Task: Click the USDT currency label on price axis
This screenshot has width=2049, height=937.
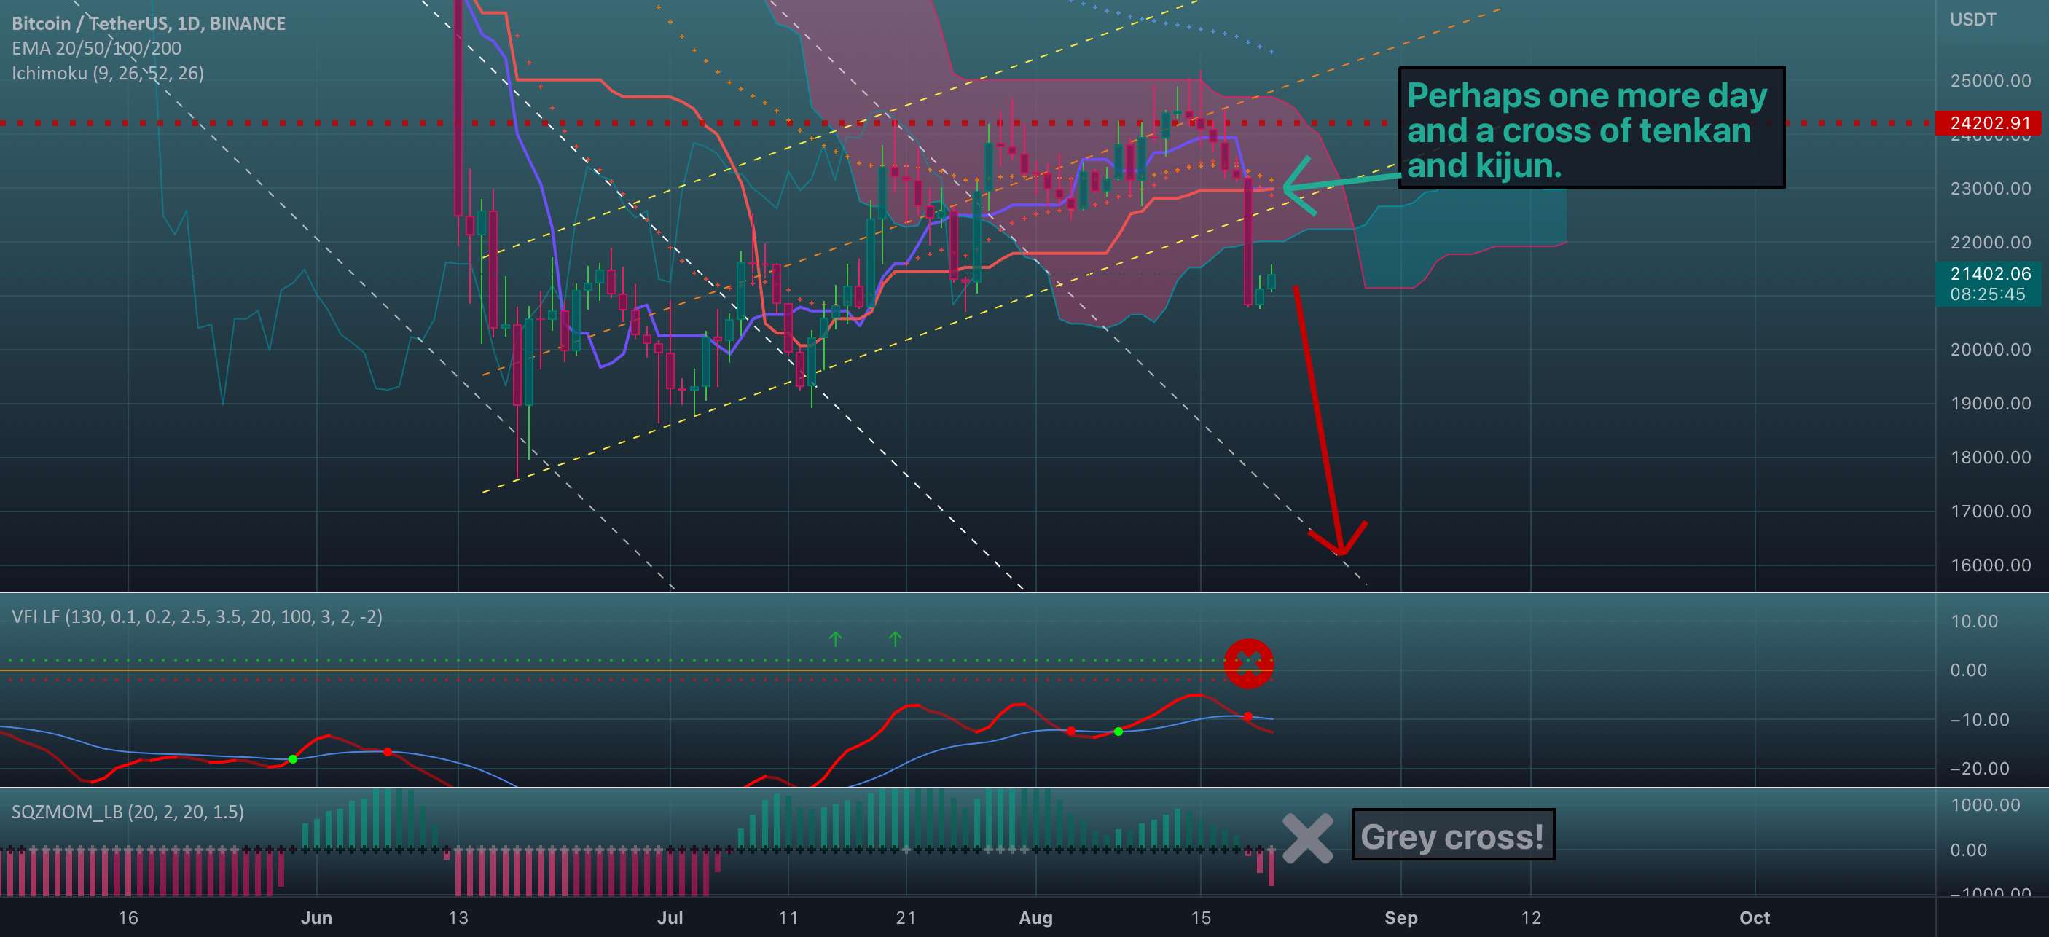Action: [1972, 19]
